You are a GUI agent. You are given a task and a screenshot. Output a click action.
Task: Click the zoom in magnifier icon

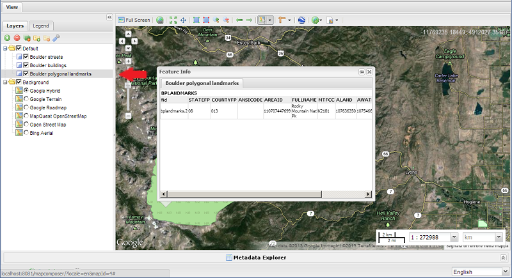tap(216, 20)
